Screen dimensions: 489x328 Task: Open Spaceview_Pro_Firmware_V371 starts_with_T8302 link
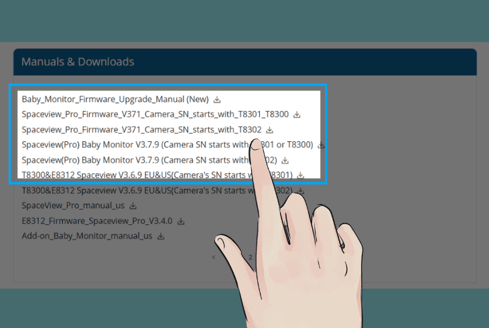point(141,130)
